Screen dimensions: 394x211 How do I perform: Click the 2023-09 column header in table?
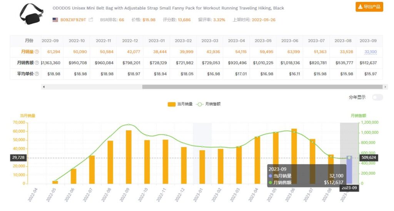368,41
